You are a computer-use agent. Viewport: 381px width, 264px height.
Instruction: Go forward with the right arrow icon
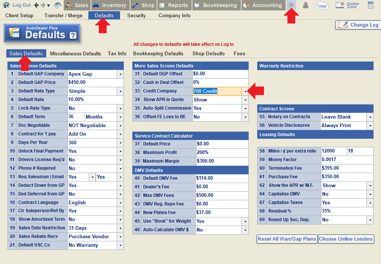click(43, 5)
